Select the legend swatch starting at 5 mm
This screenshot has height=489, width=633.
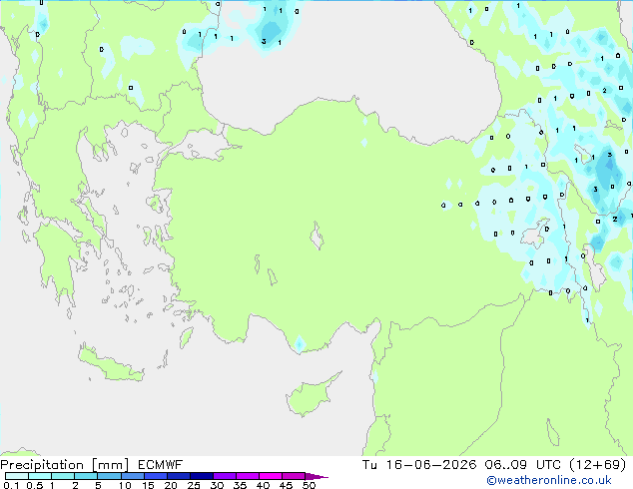pos(109,476)
